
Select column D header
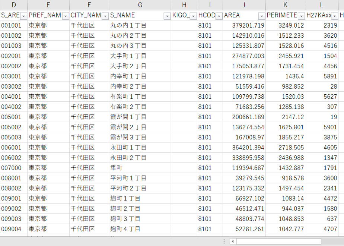point(14,5)
